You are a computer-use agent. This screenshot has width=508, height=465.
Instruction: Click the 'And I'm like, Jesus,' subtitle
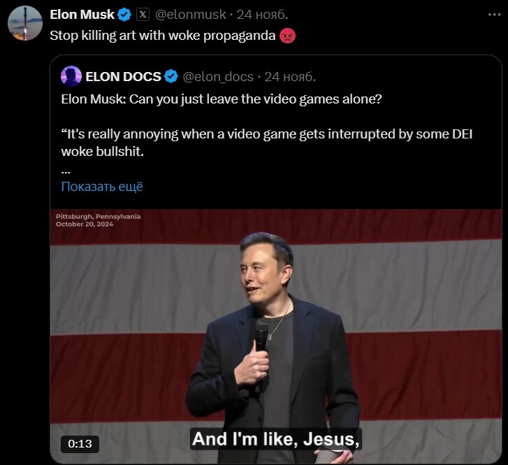pyautogui.click(x=275, y=439)
